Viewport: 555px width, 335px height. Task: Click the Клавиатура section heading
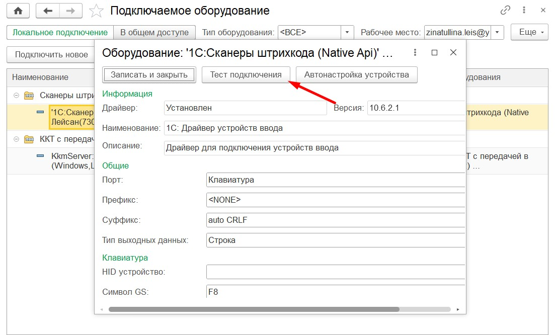125,258
